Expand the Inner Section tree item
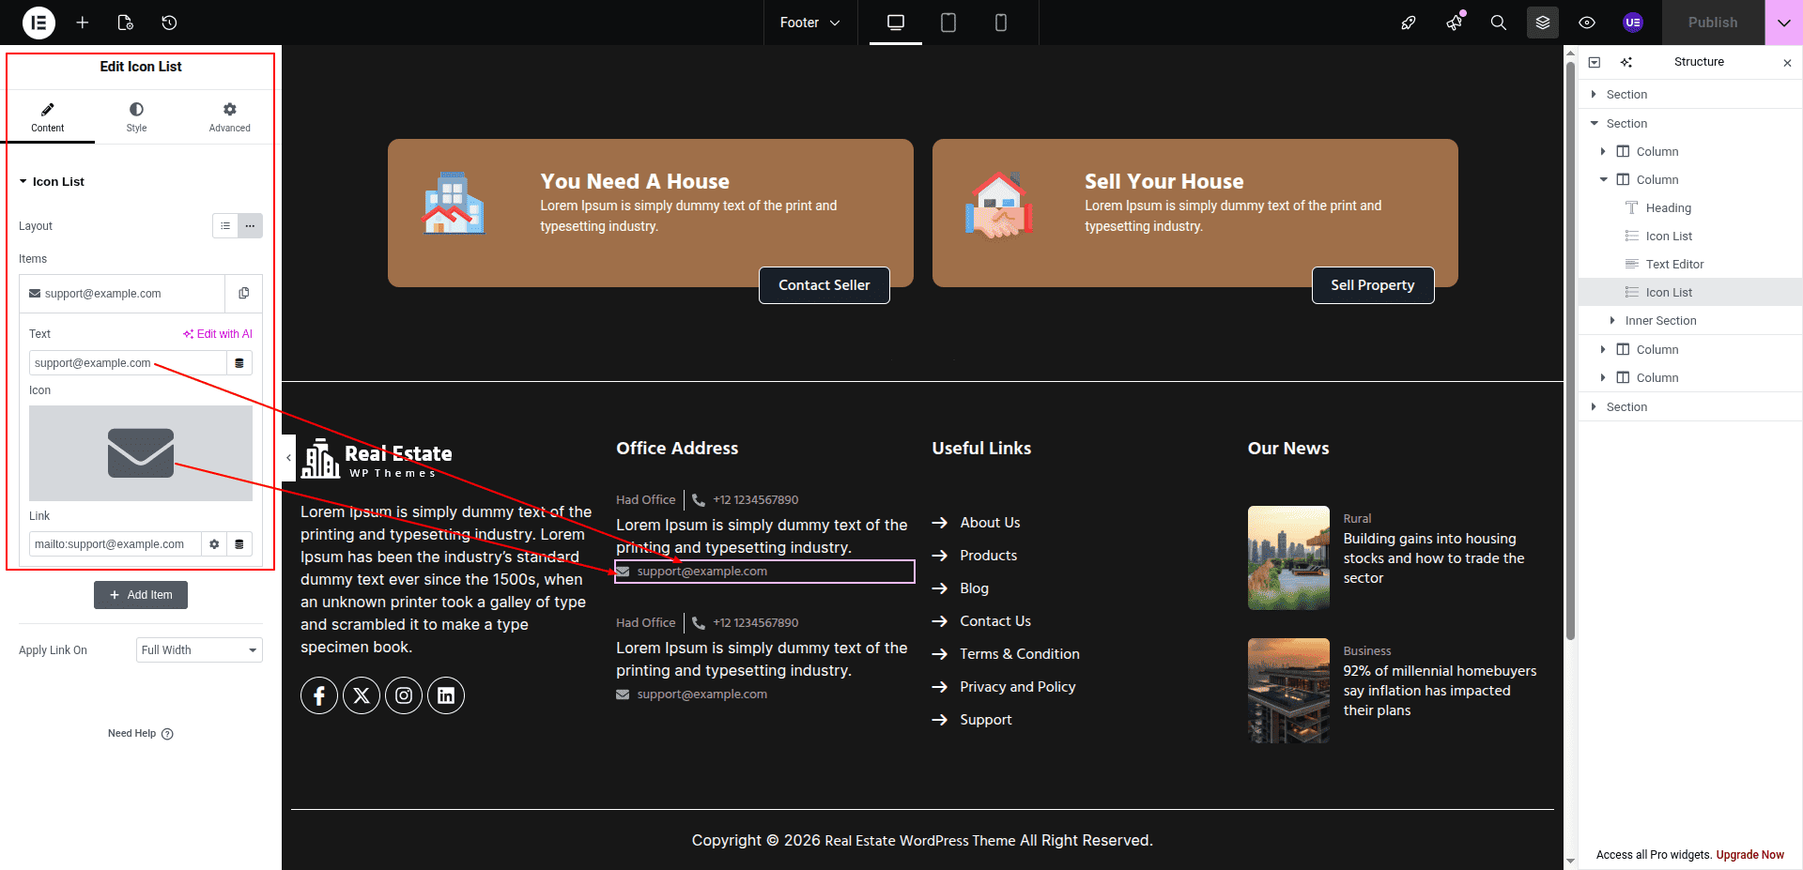The height and width of the screenshot is (870, 1803). coord(1612,321)
